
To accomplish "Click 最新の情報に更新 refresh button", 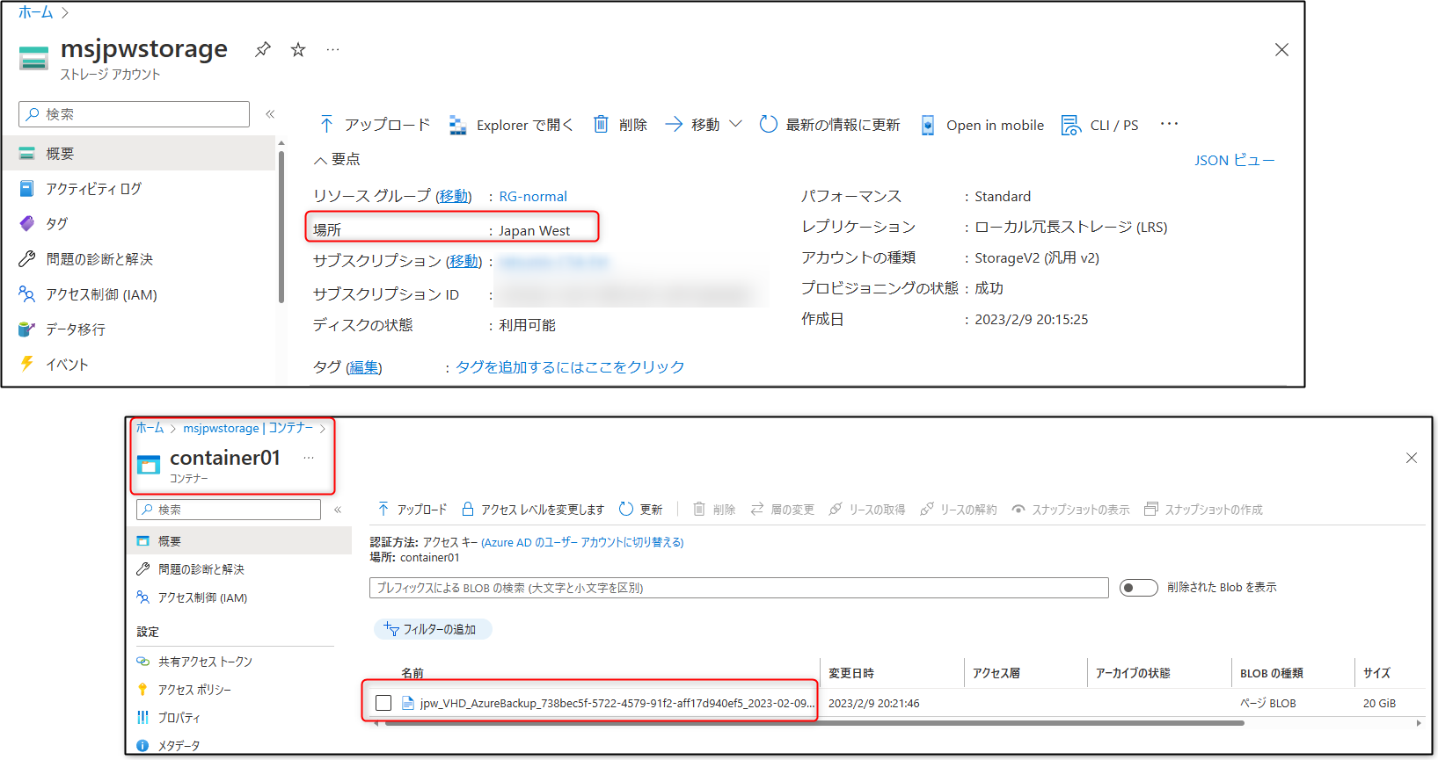I will point(830,125).
